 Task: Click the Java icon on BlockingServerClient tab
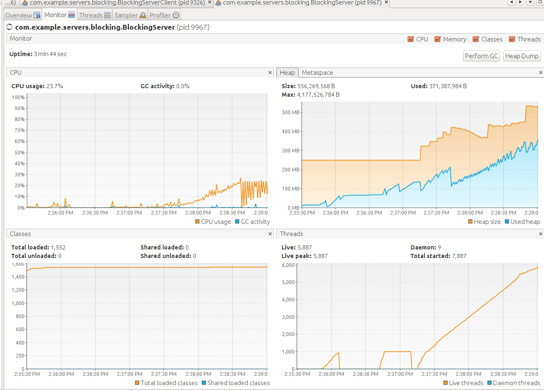click(25, 3)
